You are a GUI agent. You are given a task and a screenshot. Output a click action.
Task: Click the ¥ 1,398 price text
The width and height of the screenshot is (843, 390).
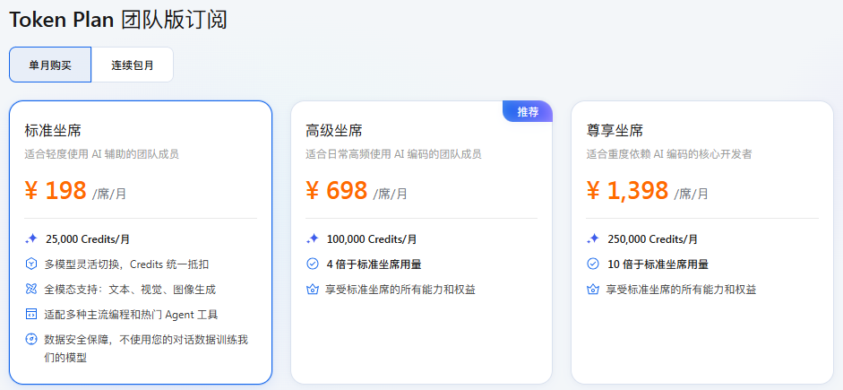pyautogui.click(x=627, y=191)
